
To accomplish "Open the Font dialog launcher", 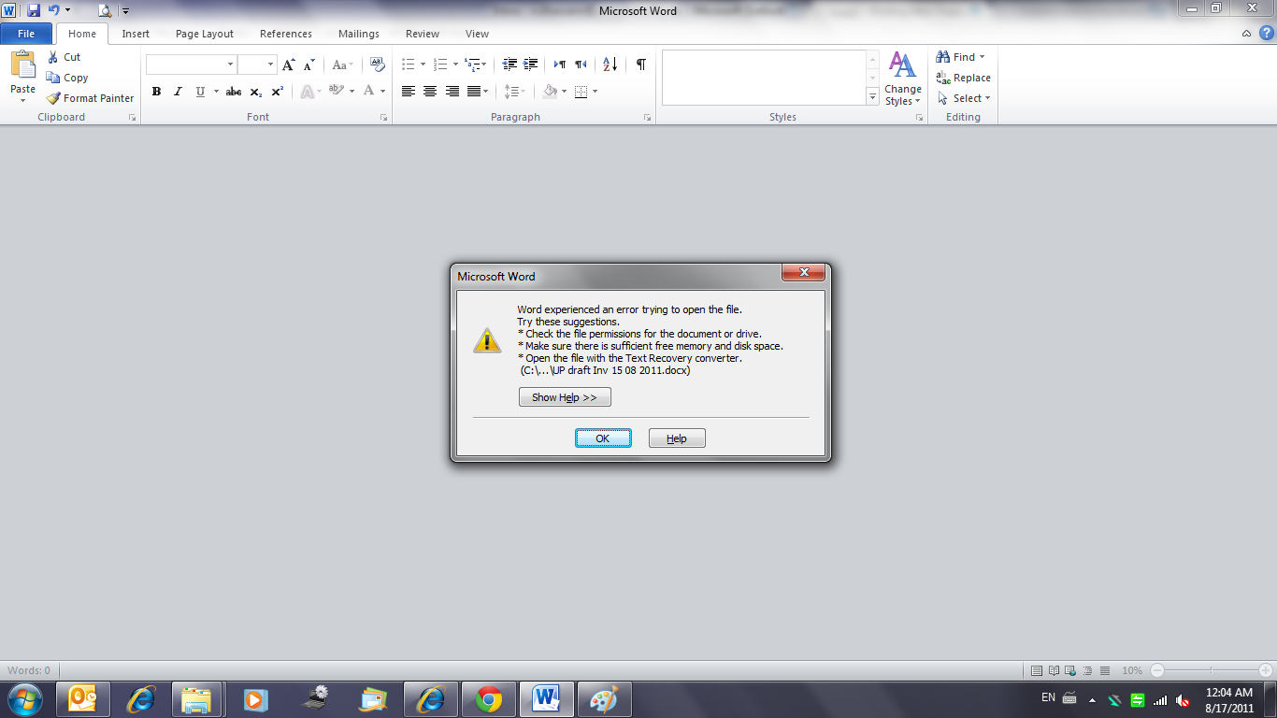I will pyautogui.click(x=383, y=118).
